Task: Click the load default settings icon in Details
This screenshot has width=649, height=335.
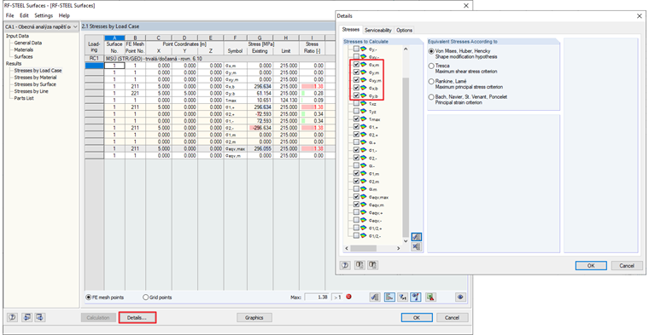Action: pyautogui.click(x=360, y=265)
